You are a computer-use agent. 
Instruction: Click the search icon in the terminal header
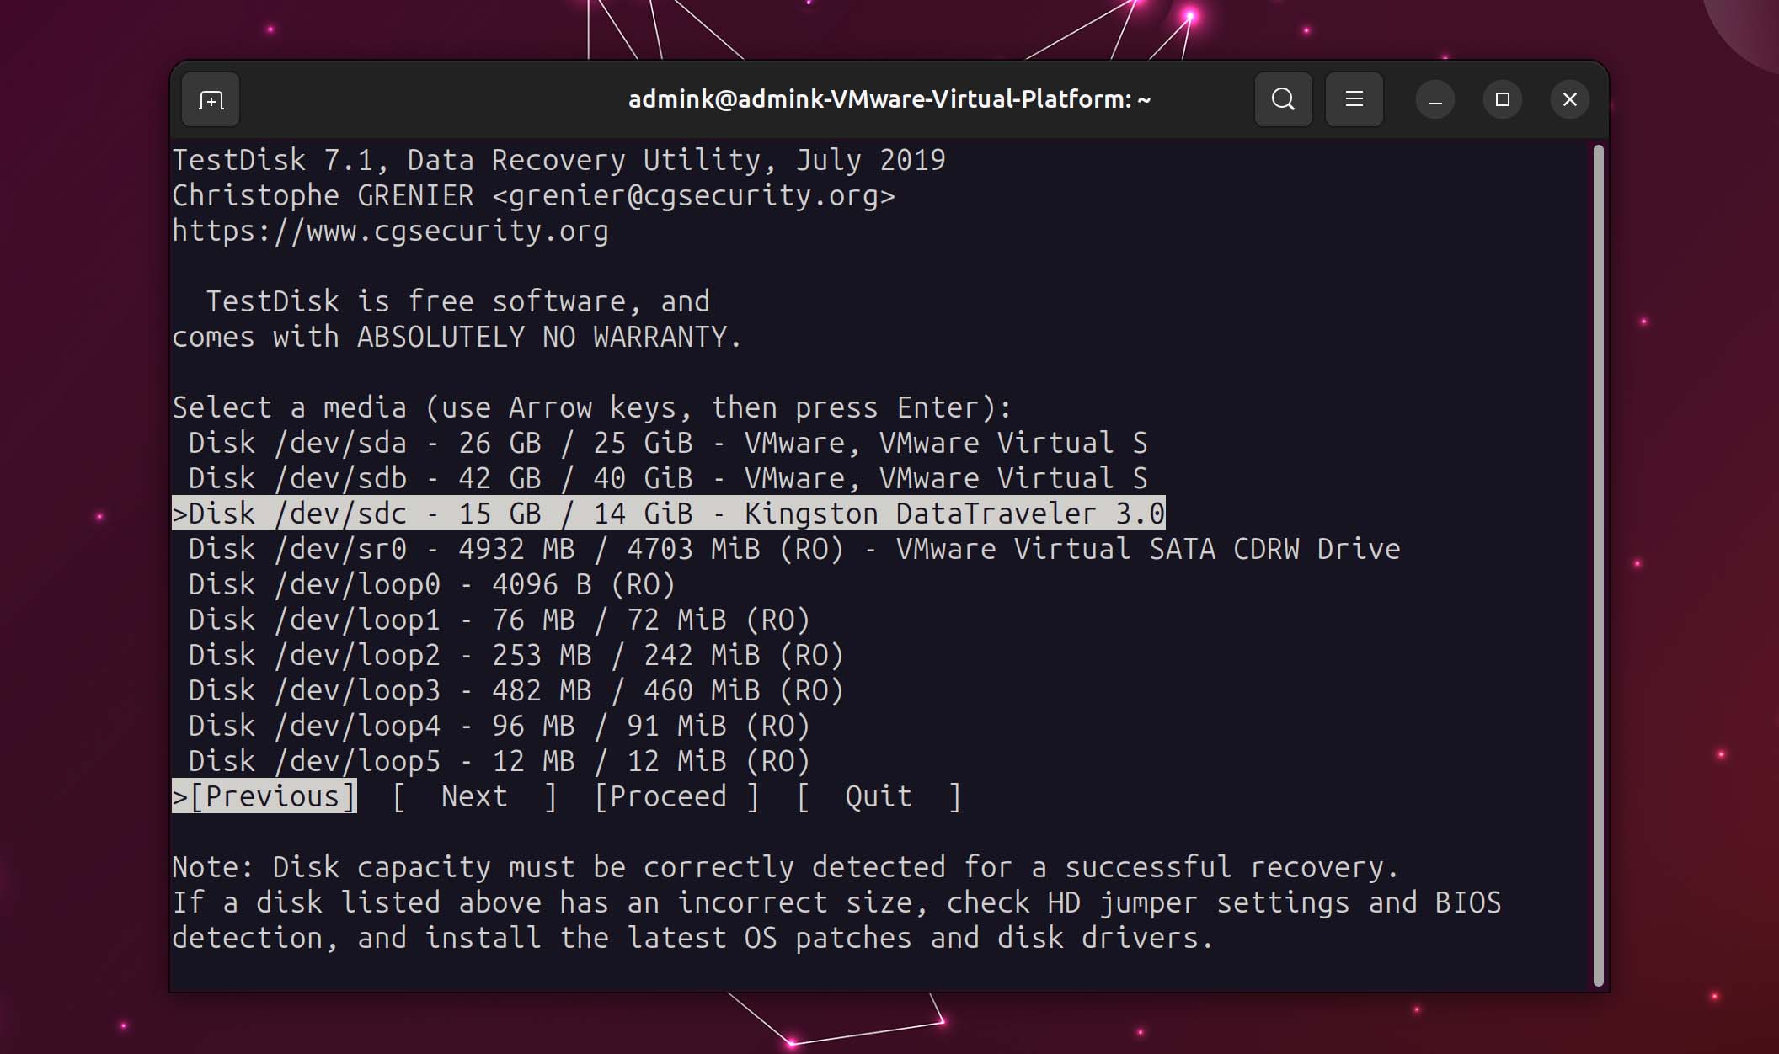click(x=1282, y=99)
